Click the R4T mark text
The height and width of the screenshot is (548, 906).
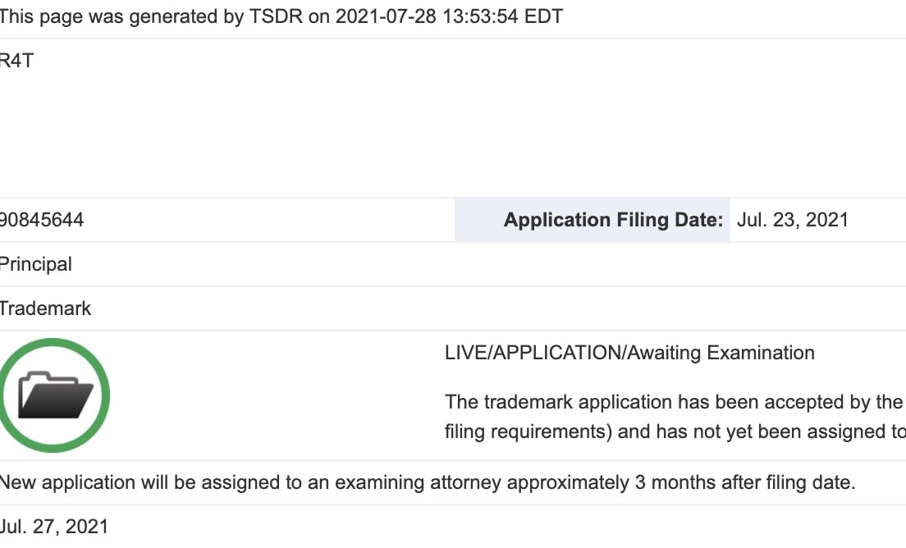[16, 61]
